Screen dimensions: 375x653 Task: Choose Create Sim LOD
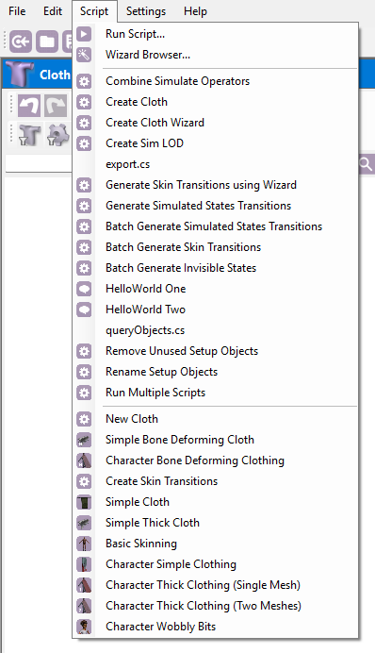point(216,143)
